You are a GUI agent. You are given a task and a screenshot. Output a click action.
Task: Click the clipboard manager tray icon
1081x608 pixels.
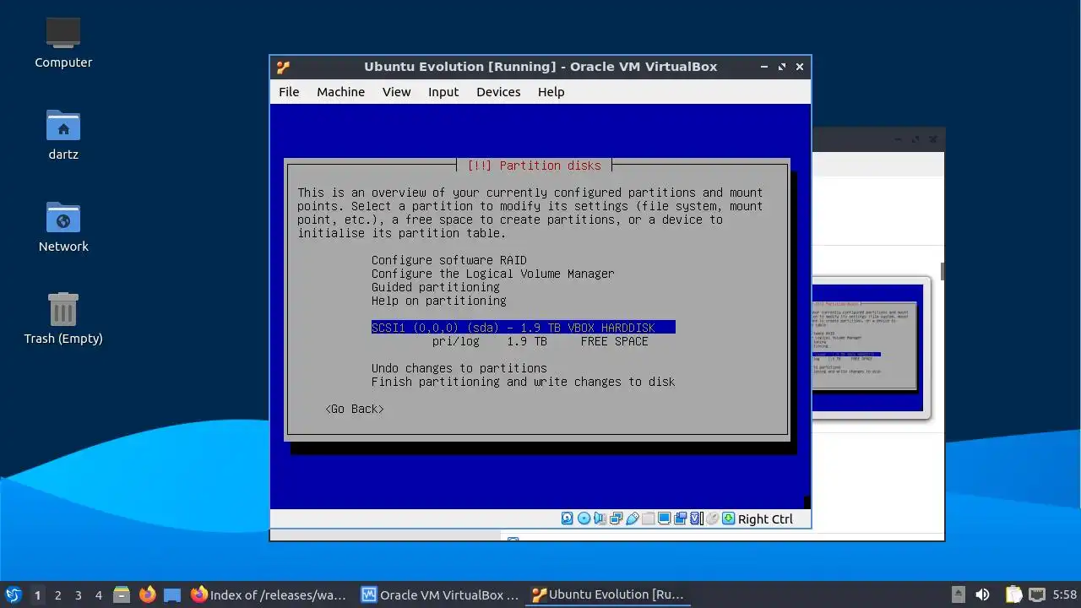(1013, 594)
